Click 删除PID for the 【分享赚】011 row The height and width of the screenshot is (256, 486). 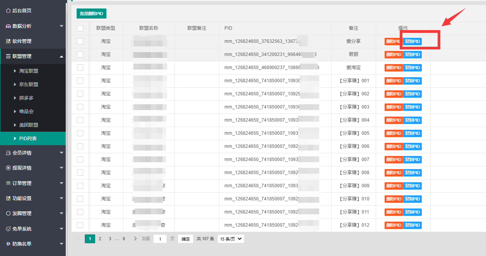click(394, 212)
